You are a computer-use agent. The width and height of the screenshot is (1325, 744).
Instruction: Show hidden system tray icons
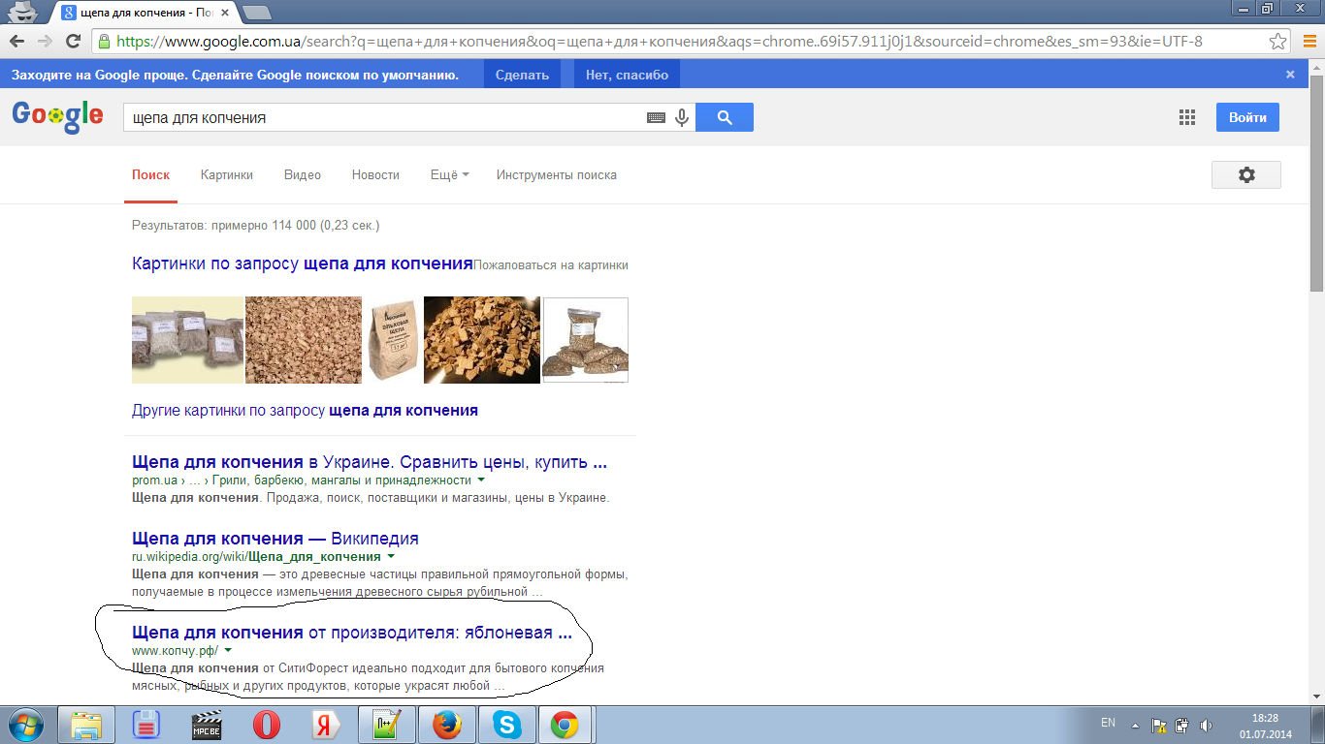(1135, 725)
